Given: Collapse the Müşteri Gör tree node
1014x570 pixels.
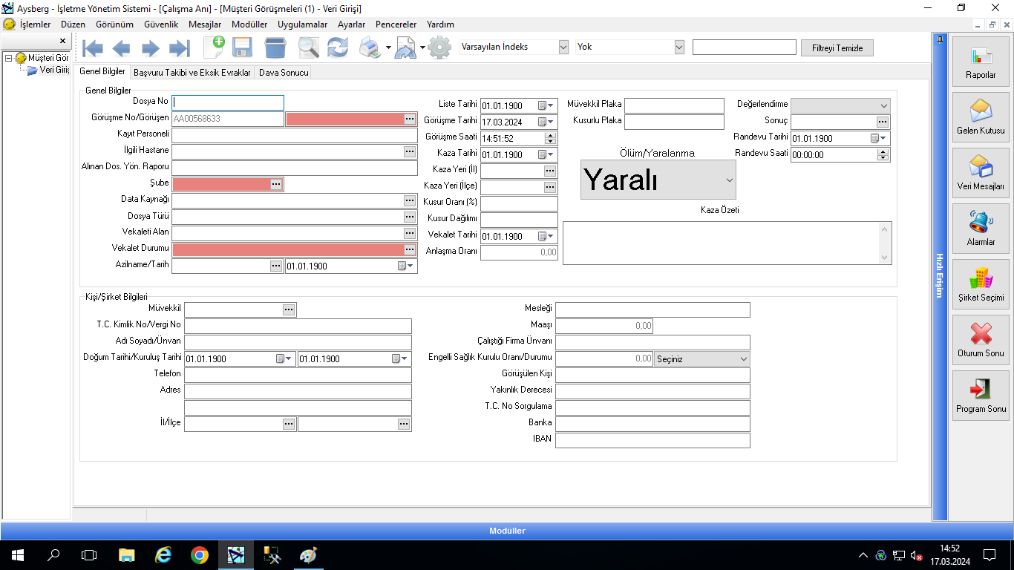Looking at the screenshot, I should pyautogui.click(x=8, y=58).
